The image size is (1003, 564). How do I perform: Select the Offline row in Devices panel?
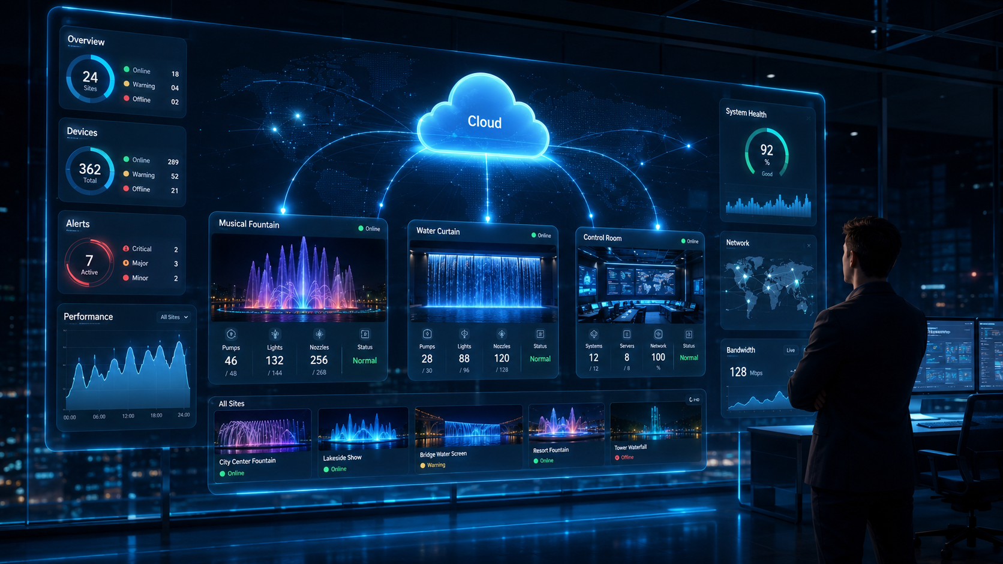[x=151, y=189]
